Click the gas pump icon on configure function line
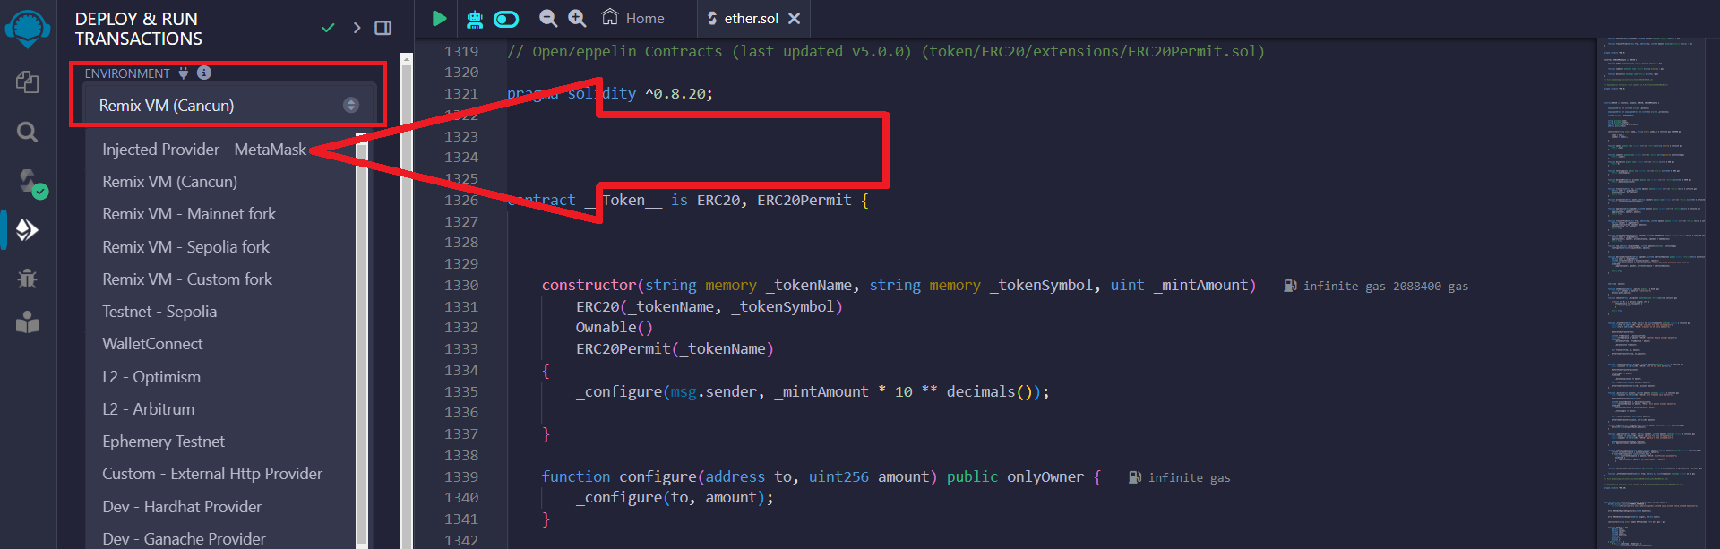This screenshot has height=549, width=1720. point(1135,477)
